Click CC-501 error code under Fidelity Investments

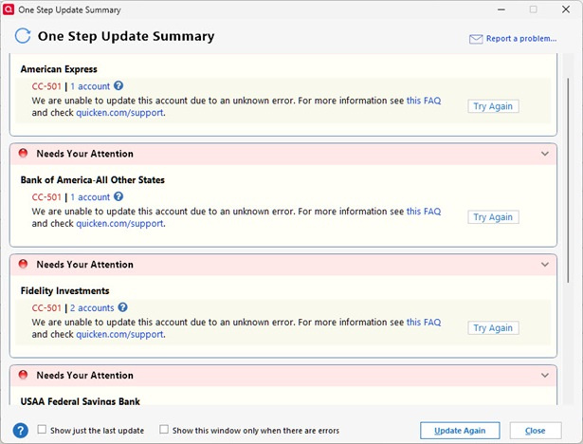[x=46, y=308]
